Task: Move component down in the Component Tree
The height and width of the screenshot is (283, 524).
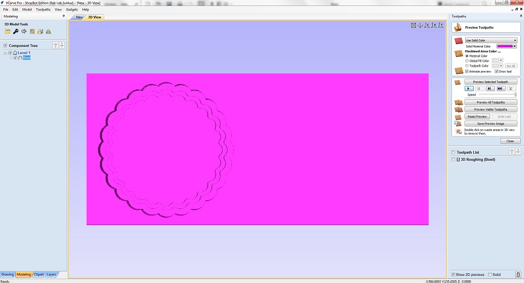Action: pyautogui.click(x=62, y=45)
